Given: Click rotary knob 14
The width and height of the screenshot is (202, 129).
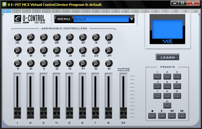Looking at the screenshot, I should click(83, 63).
